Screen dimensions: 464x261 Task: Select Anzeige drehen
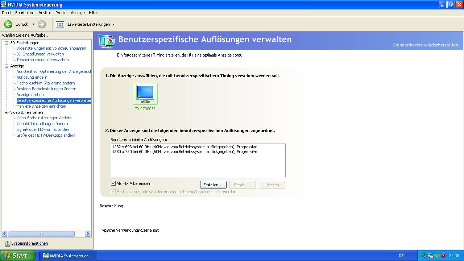coord(30,95)
